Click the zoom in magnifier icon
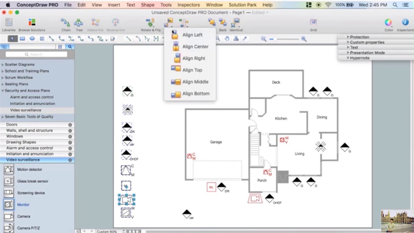Image resolution: width=414 pixels, height=233 pixels. coord(304,39)
